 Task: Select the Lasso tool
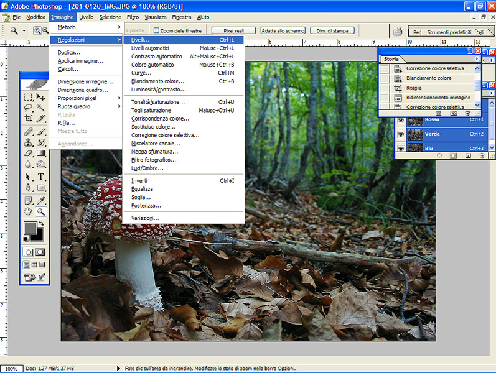click(29, 108)
